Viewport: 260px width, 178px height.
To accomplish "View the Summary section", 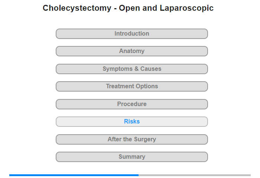I will [132, 157].
